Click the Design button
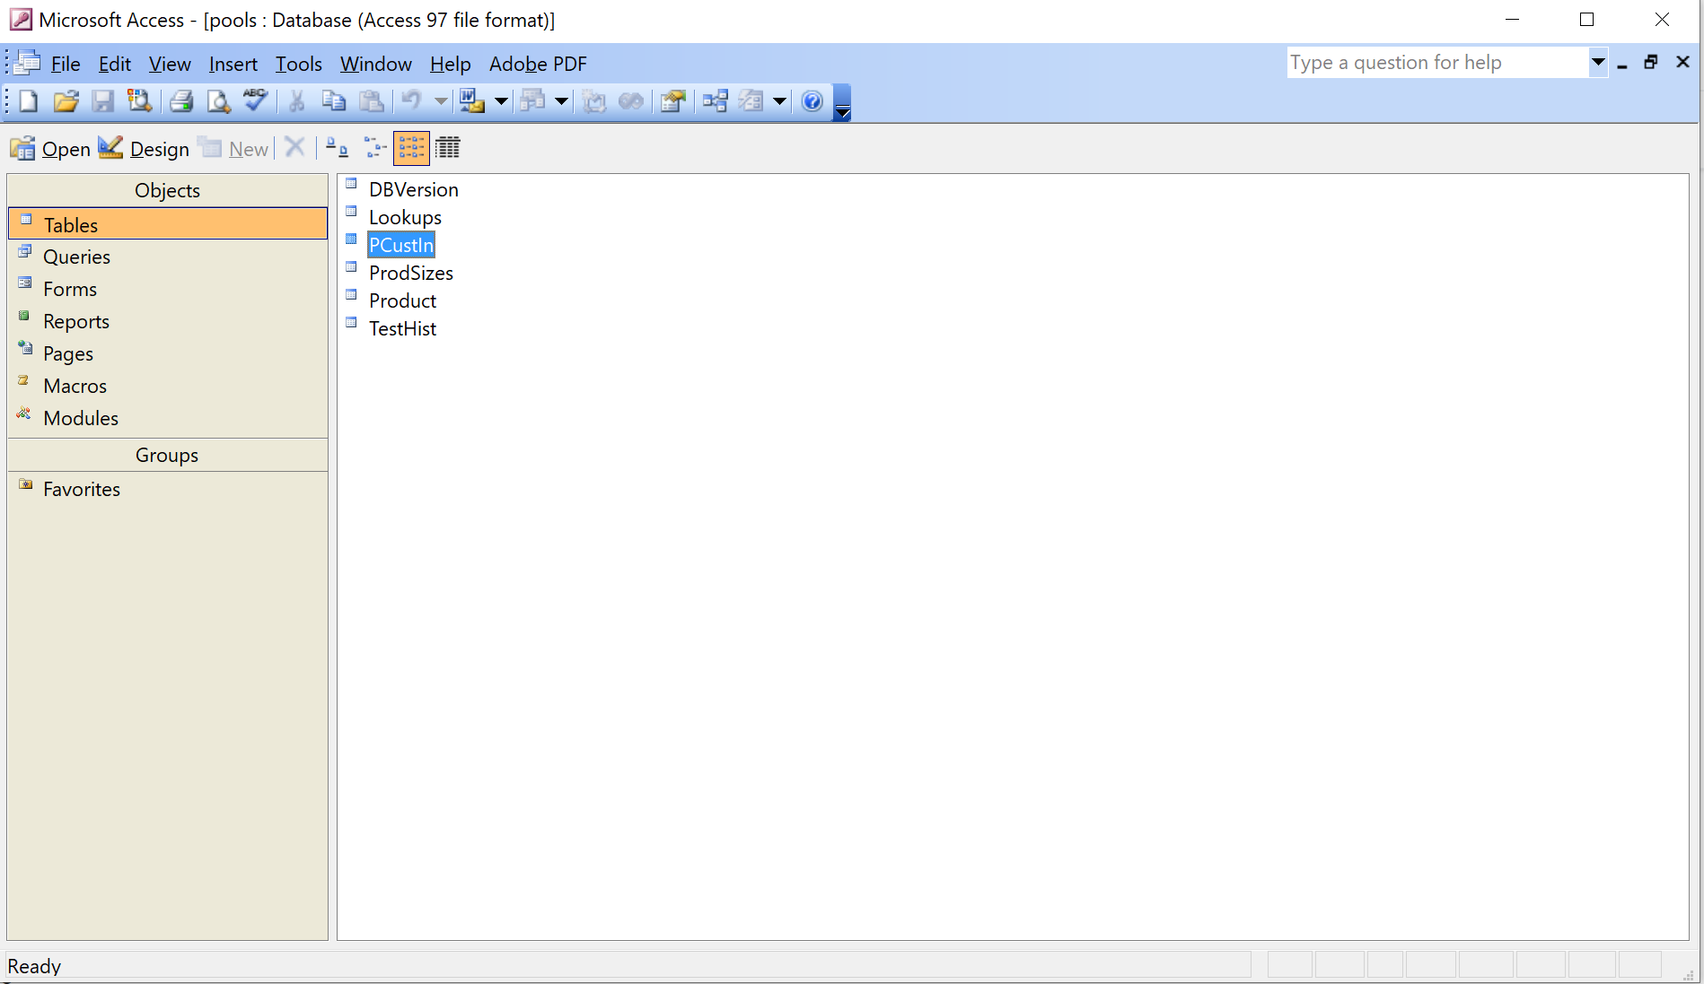1704x984 pixels. (x=144, y=149)
